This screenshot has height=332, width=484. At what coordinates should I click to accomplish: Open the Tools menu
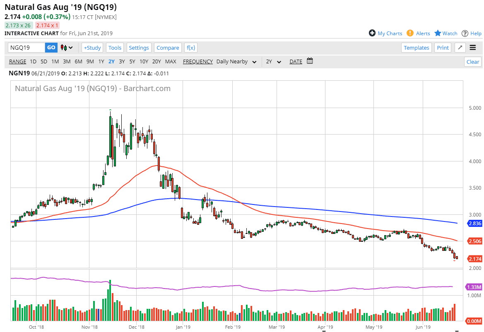(x=115, y=48)
